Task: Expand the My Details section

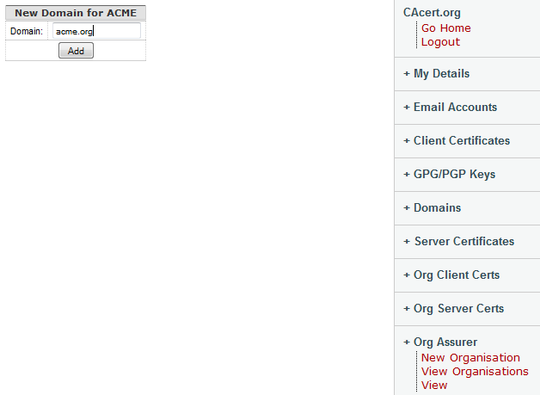Action: coord(441,74)
